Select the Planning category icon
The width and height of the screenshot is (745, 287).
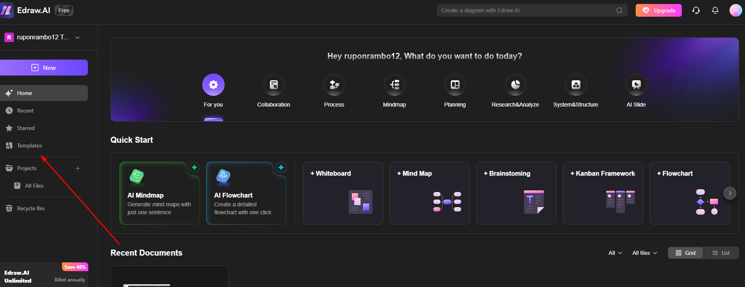(x=455, y=85)
